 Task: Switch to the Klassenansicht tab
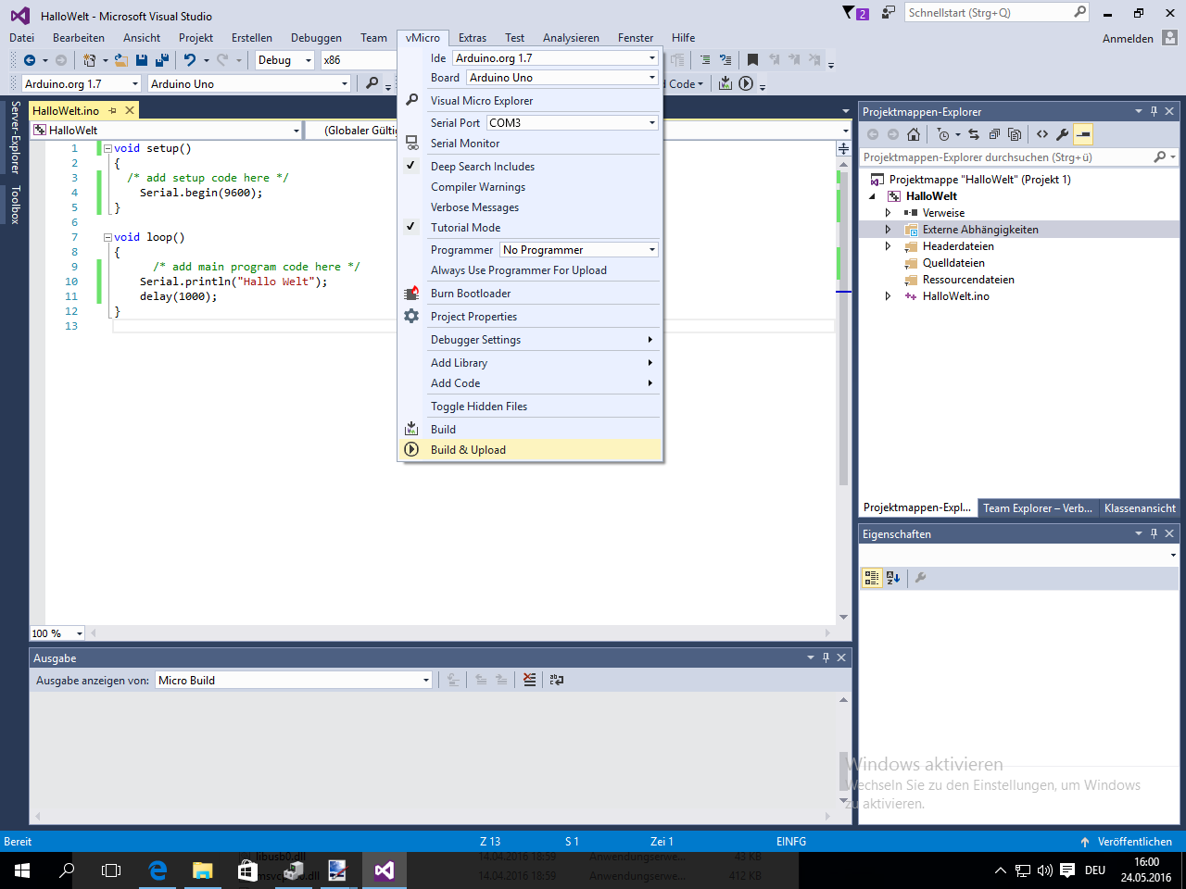[1139, 508]
